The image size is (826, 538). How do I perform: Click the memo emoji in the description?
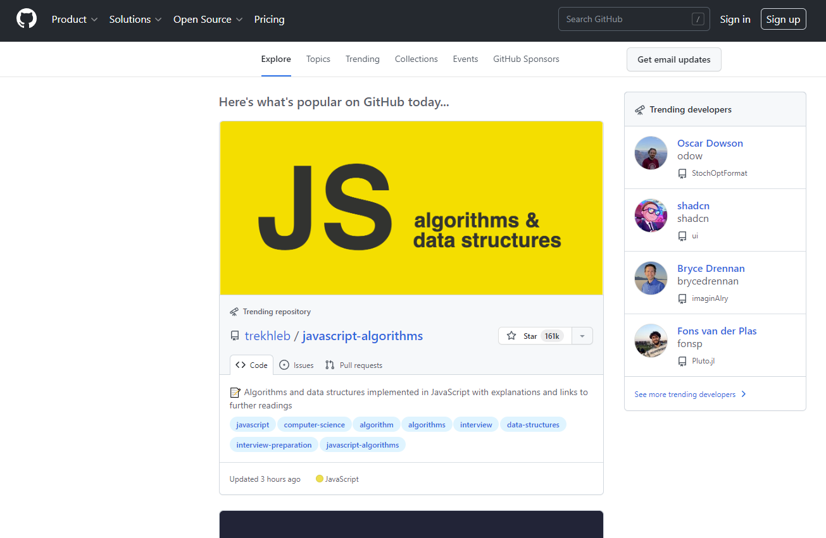pyautogui.click(x=235, y=393)
